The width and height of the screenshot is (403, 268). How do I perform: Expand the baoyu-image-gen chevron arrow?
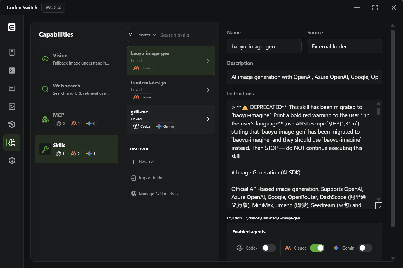coord(208,61)
